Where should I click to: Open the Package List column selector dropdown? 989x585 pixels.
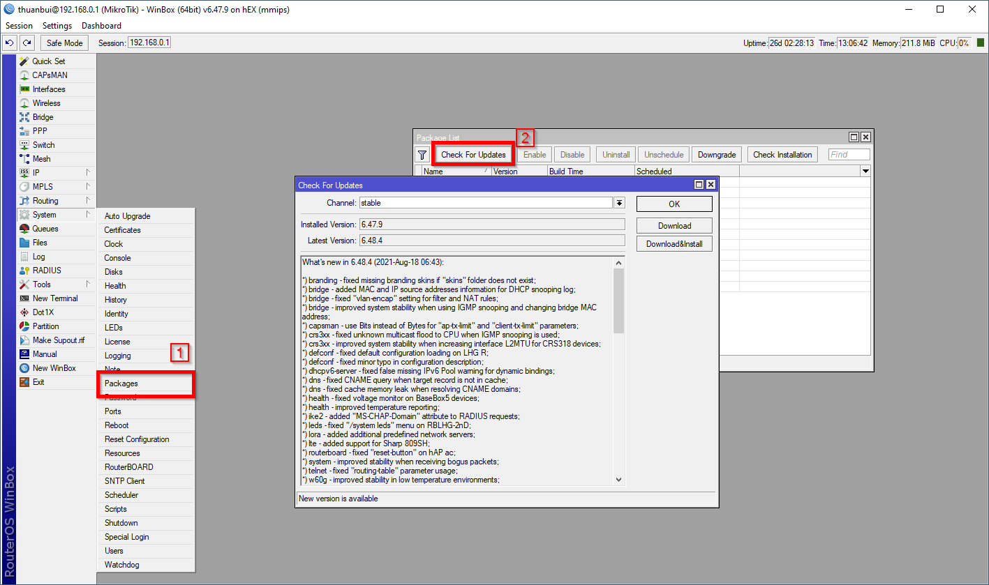click(x=865, y=172)
